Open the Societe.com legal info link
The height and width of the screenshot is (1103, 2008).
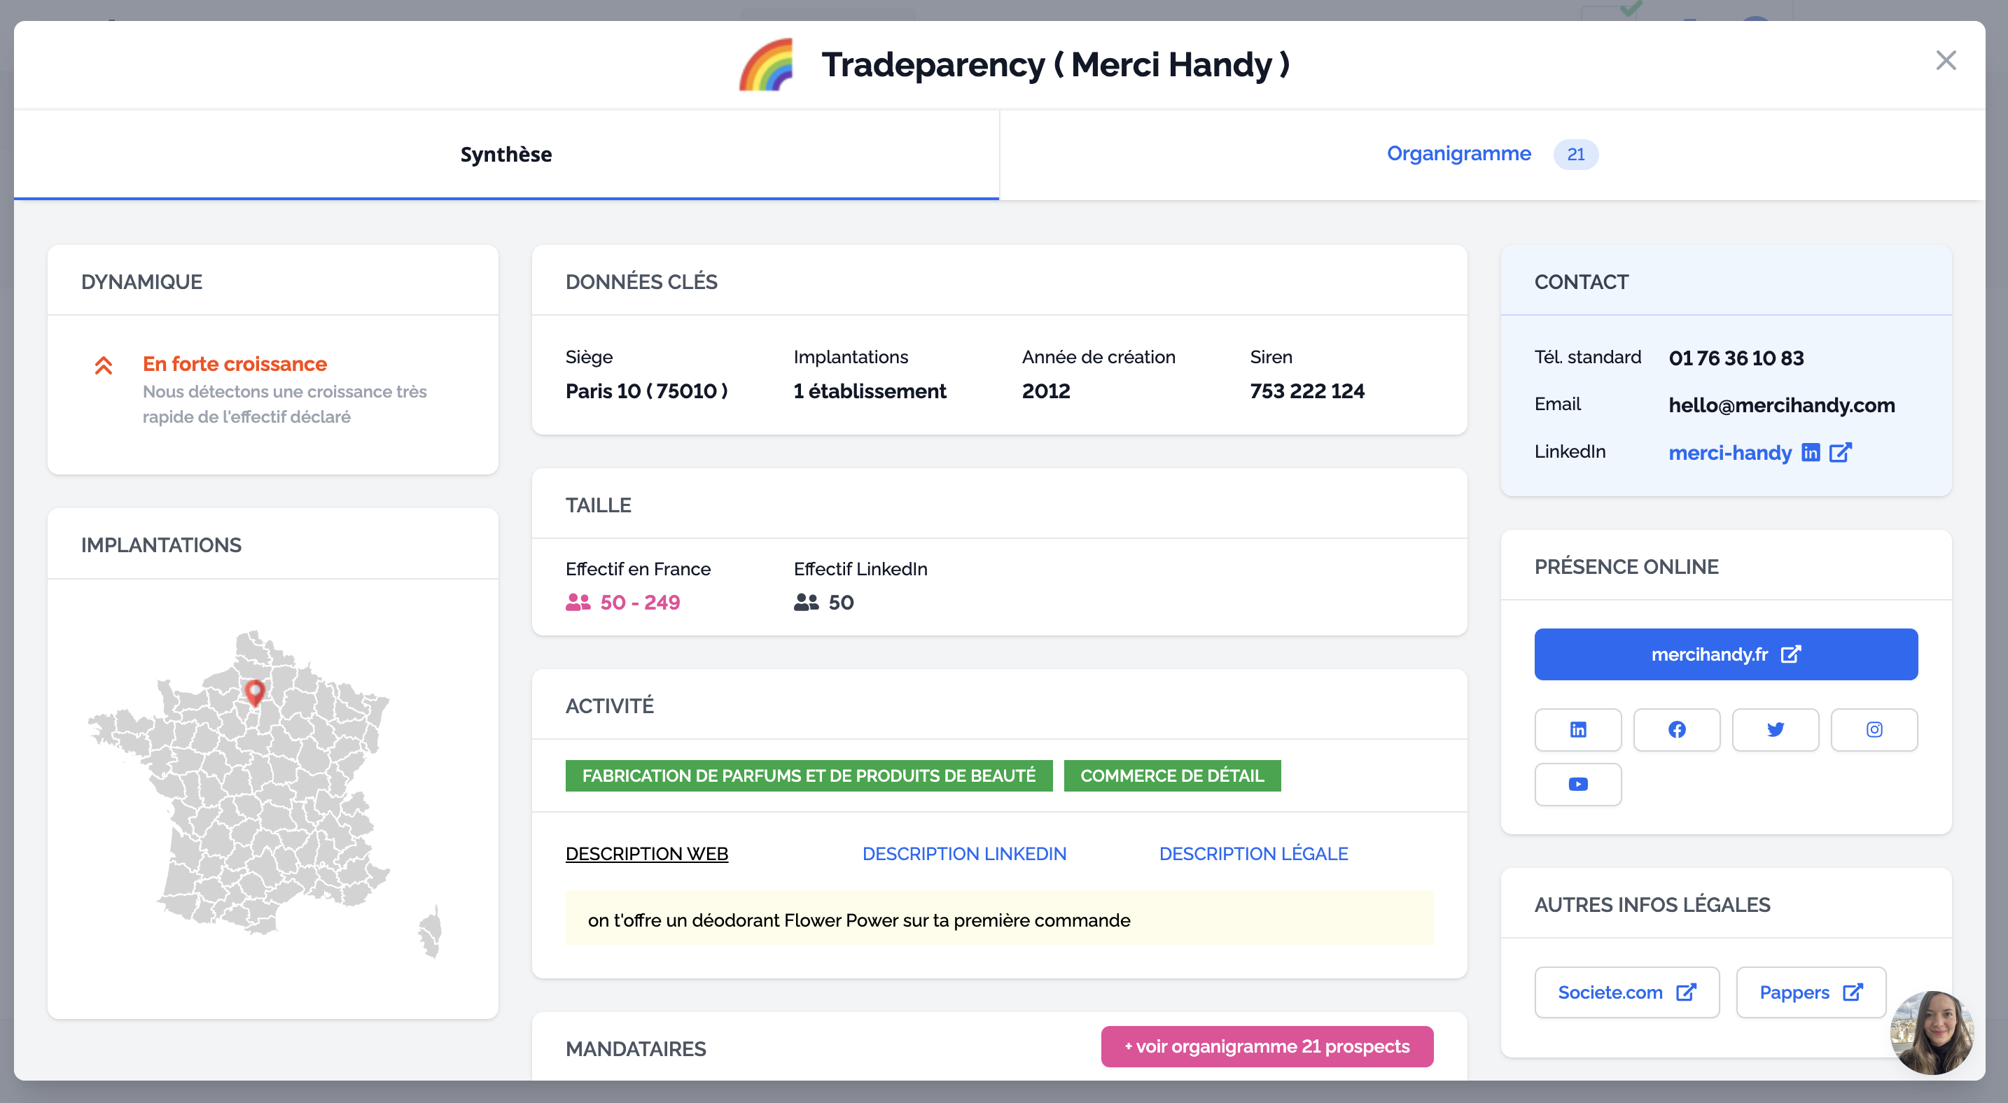click(1626, 992)
